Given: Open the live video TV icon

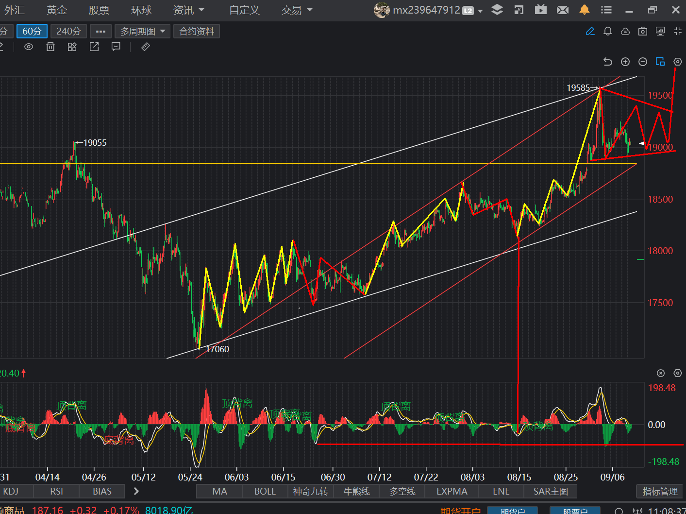Looking at the screenshot, I should tap(540, 10).
